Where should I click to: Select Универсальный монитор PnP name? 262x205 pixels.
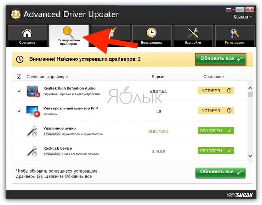70,108
